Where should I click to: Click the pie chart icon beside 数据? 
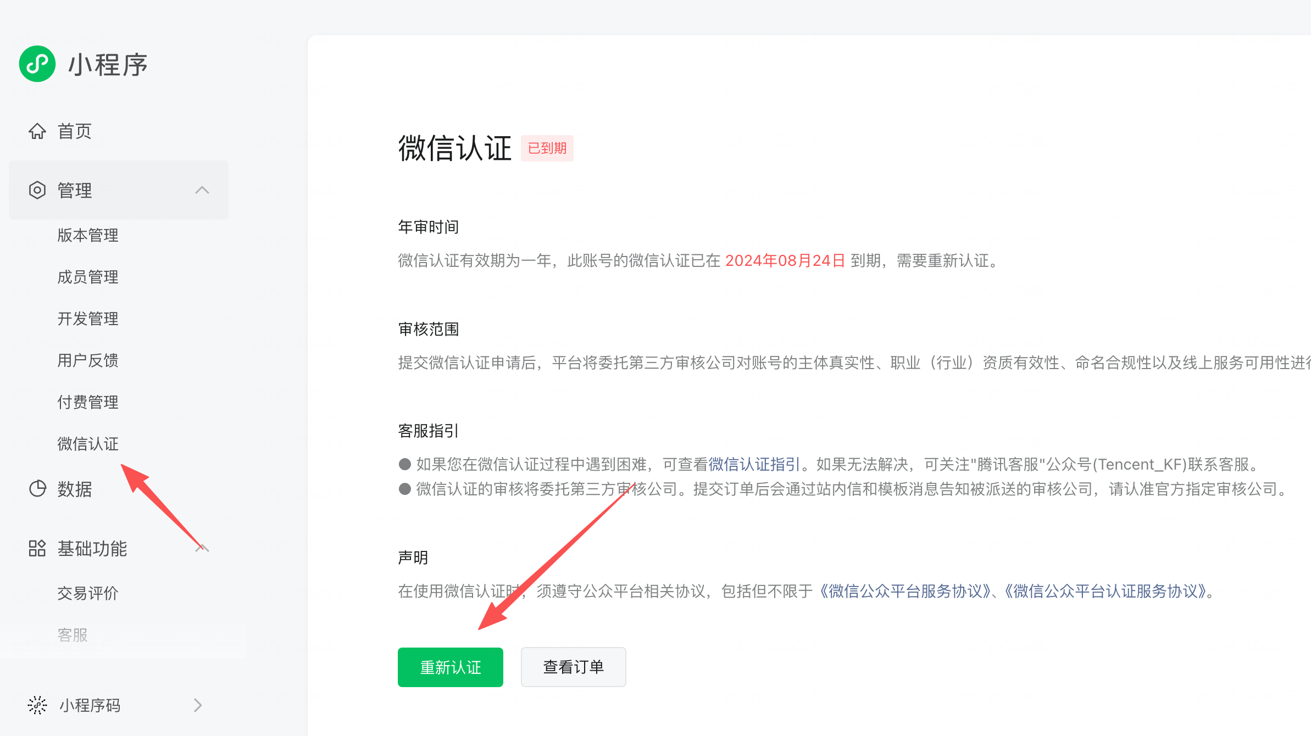tap(37, 488)
